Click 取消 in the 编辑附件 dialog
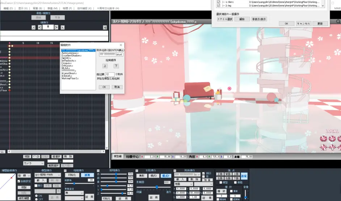Image resolution: width=341 pixels, height=201 pixels. point(117,87)
